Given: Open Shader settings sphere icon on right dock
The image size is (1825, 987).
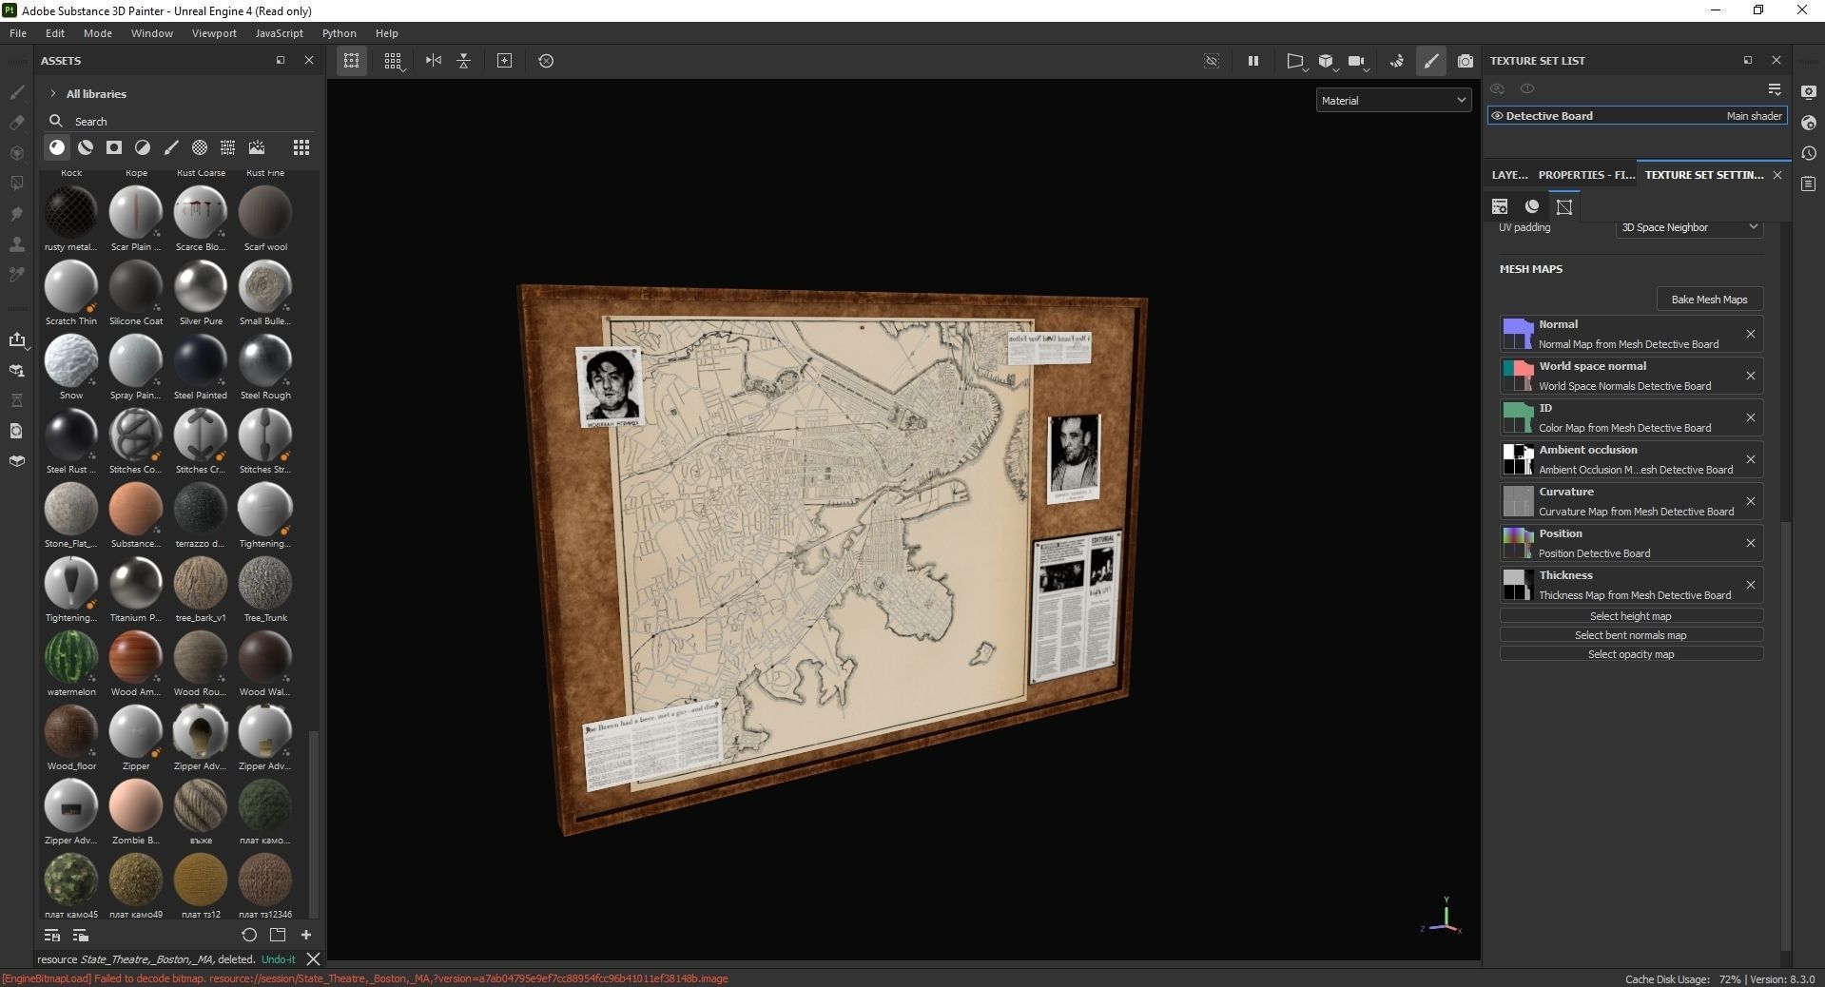Looking at the screenshot, I should point(1809,123).
